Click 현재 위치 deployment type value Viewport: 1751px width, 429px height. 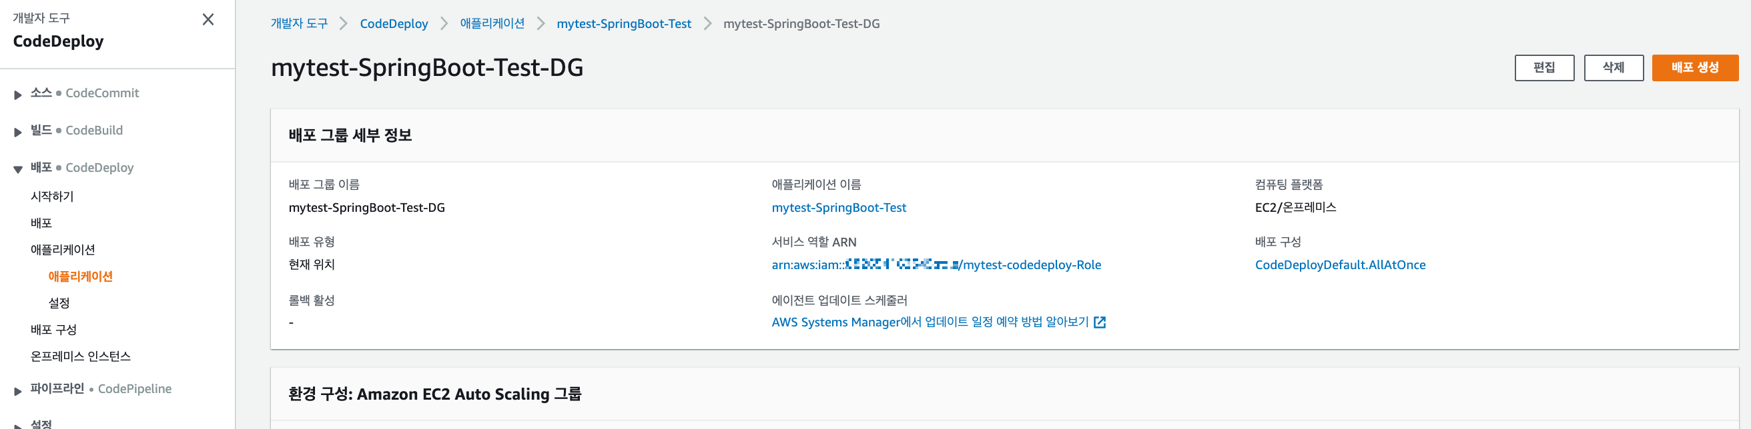point(312,264)
